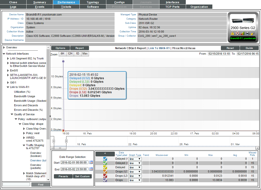Image resolution: width=261 pixels, height=190 pixels.
Task: Click the tree search input field
Action: (16, 184)
